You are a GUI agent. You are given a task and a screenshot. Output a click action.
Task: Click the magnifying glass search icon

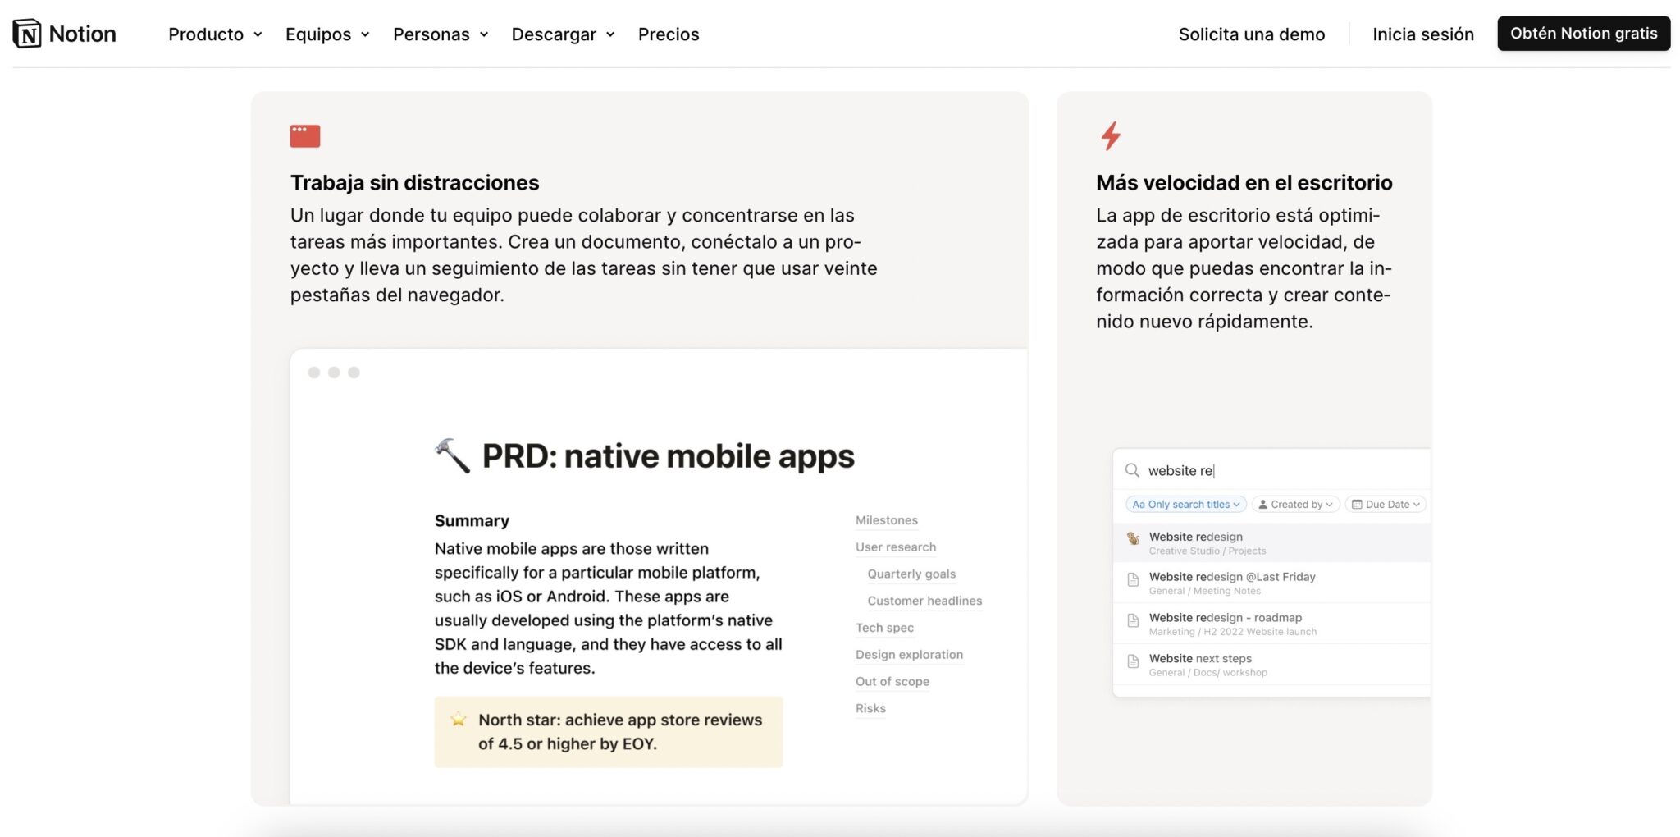pos(1133,470)
